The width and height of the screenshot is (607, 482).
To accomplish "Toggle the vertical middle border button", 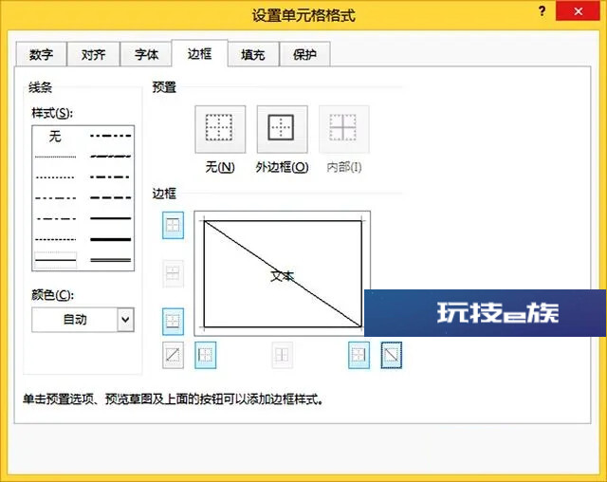I will coord(282,355).
